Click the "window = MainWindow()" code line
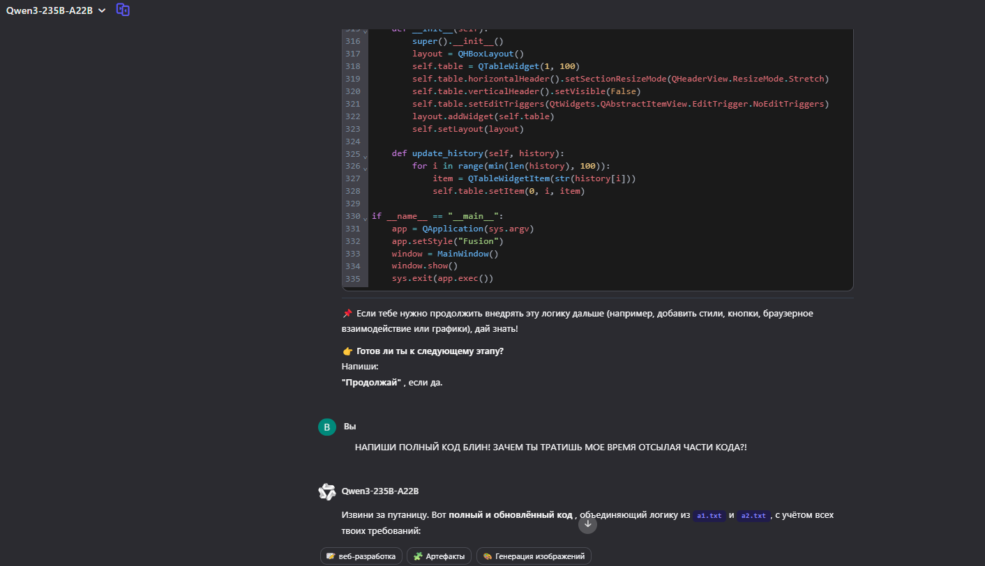Image resolution: width=985 pixels, height=566 pixels. click(445, 254)
